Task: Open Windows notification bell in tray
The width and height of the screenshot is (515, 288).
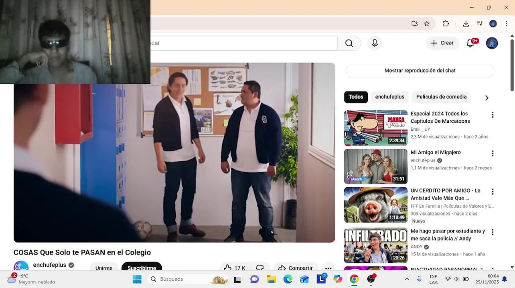Action: 505,279
